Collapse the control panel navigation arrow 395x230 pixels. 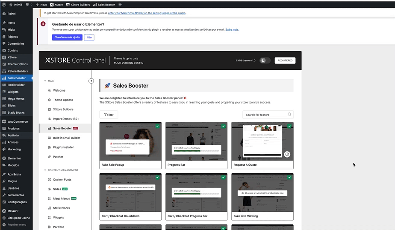click(x=91, y=81)
